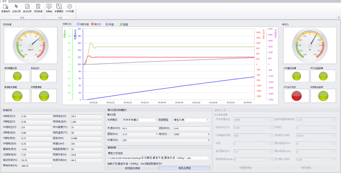Click the chart legend spinner arrows
This screenshot has width=341, height=173.
point(276,24)
